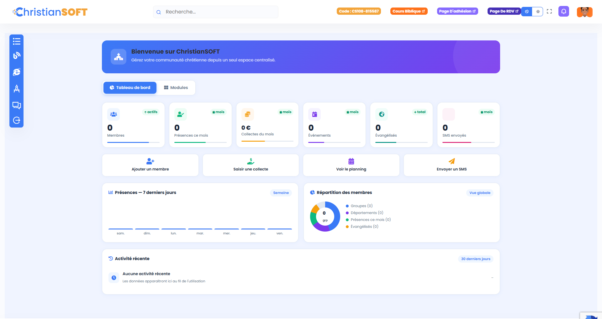Click the 'ven.' day label in chart

tap(280, 233)
